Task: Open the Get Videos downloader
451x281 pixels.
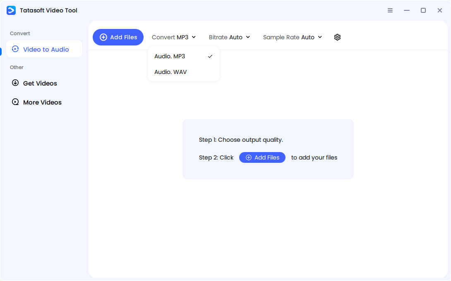Action: click(40, 83)
